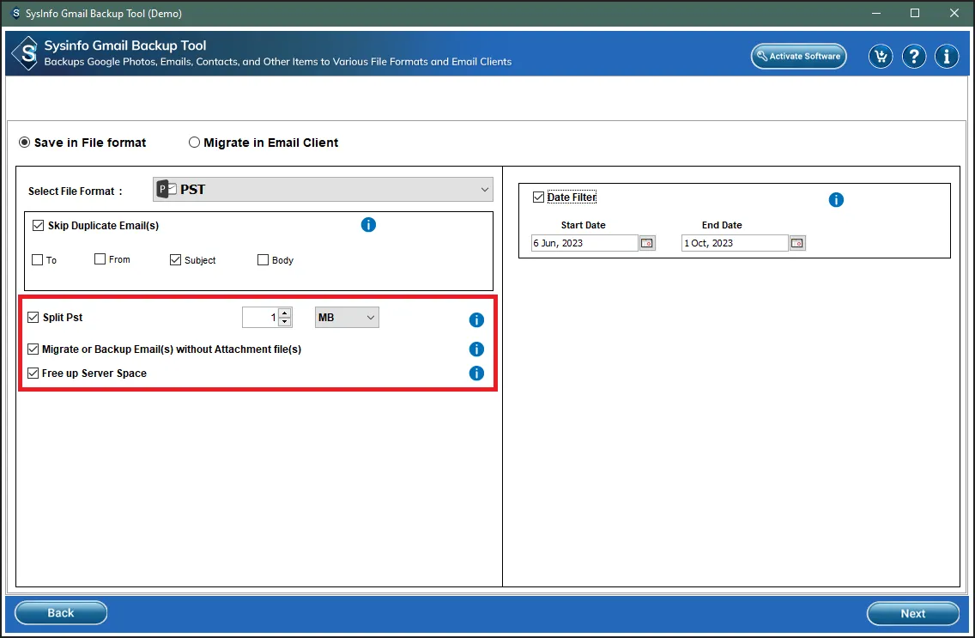Screen dimensions: 975x638
Task: Open the End Date calendar picker
Action: [x=797, y=243]
